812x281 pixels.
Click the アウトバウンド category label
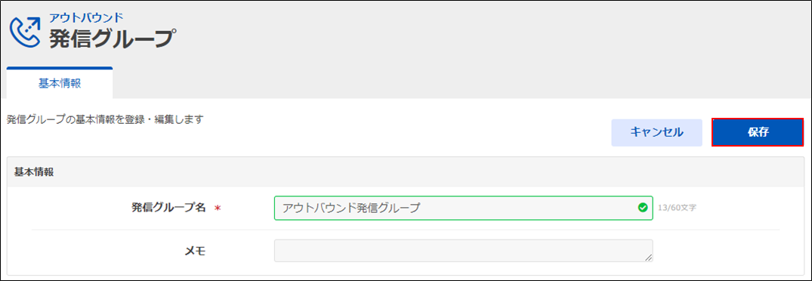[86, 17]
